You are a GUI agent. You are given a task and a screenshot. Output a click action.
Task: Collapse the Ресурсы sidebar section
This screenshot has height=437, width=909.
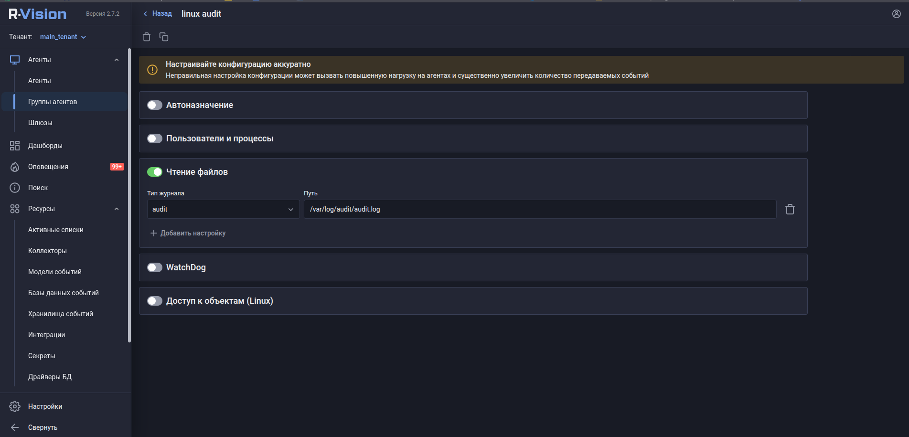117,209
